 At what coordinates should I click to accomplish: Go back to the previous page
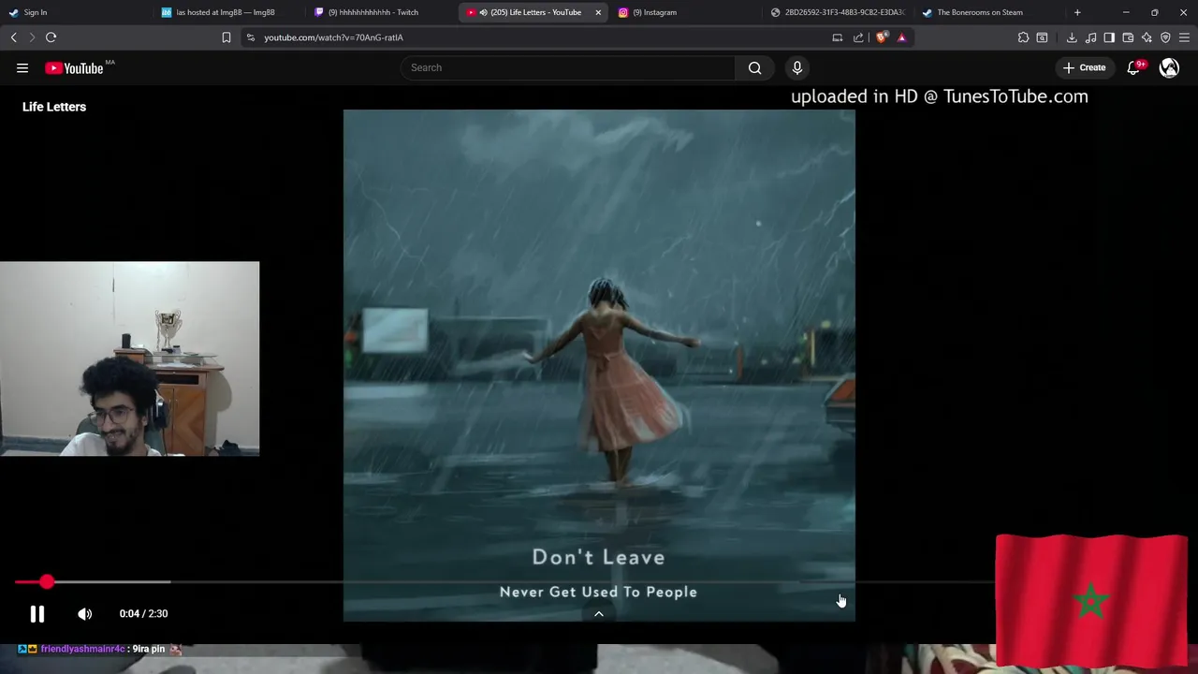point(13,37)
